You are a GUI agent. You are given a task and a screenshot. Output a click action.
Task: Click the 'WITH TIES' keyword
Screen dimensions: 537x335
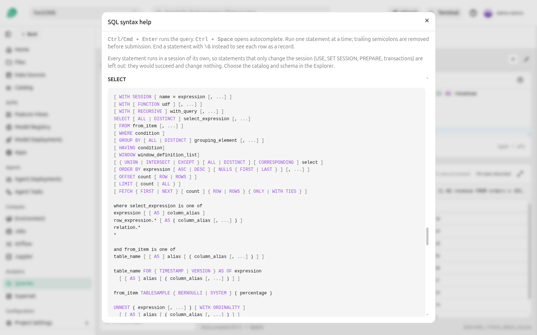pos(284,191)
